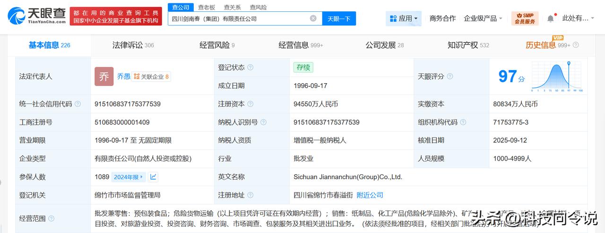Screen dimensions: 605x233
Task: Click the approval date 2025-09-12
Action: tap(510, 140)
